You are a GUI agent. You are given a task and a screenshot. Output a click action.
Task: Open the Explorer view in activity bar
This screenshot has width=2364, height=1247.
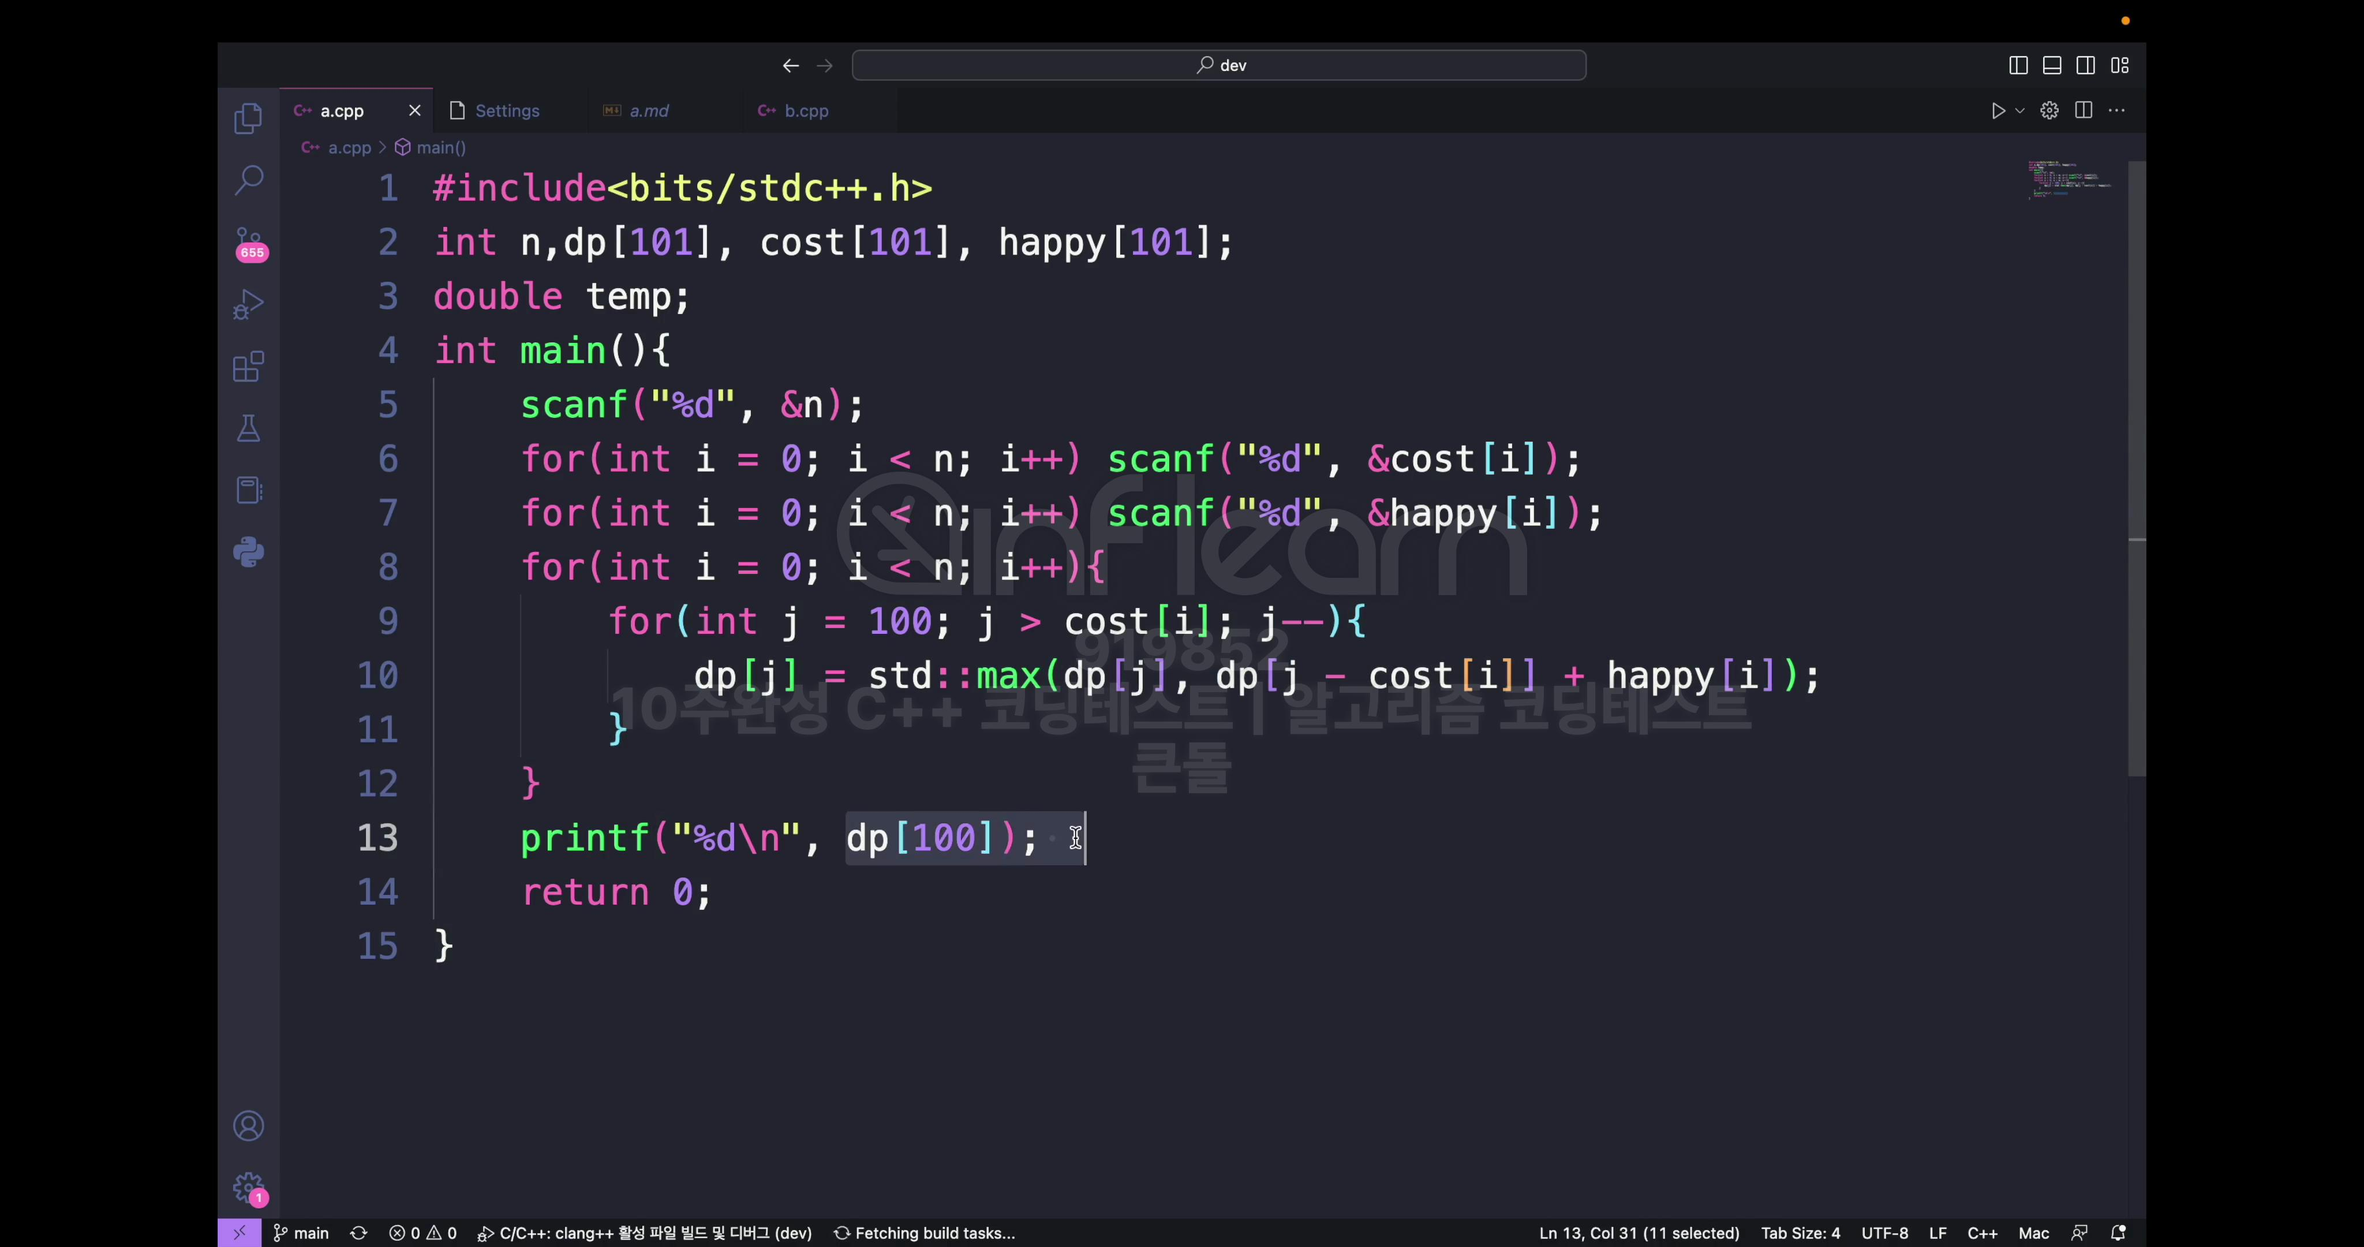pos(248,118)
